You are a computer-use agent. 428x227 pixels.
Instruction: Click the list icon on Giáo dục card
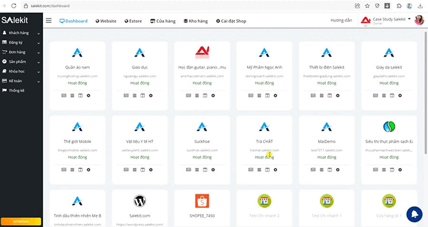coord(135,95)
